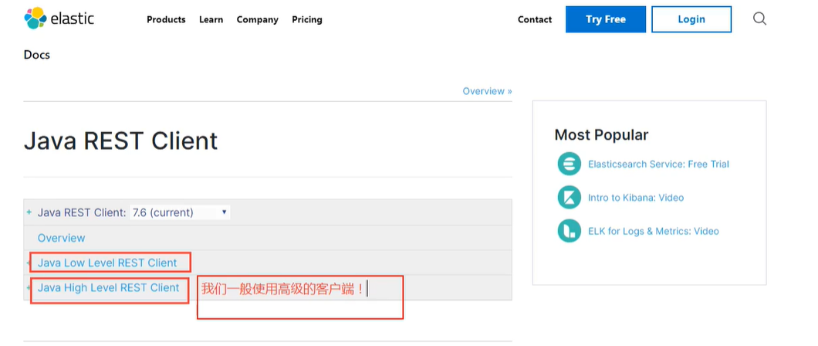The image size is (818, 346).
Task: Open Java High Level REST Client link
Action: point(108,287)
